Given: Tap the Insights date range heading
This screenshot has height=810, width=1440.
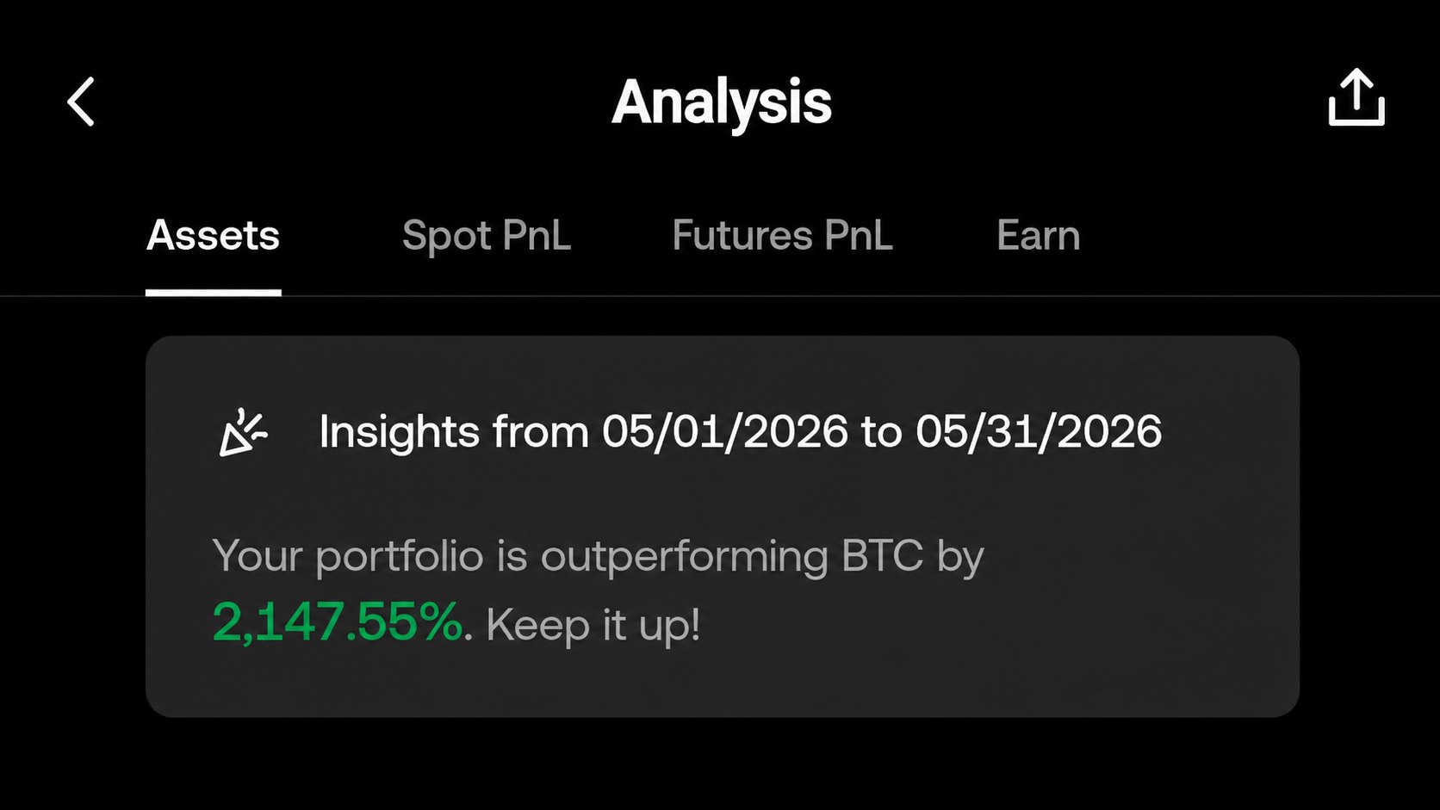Looking at the screenshot, I should [740, 431].
